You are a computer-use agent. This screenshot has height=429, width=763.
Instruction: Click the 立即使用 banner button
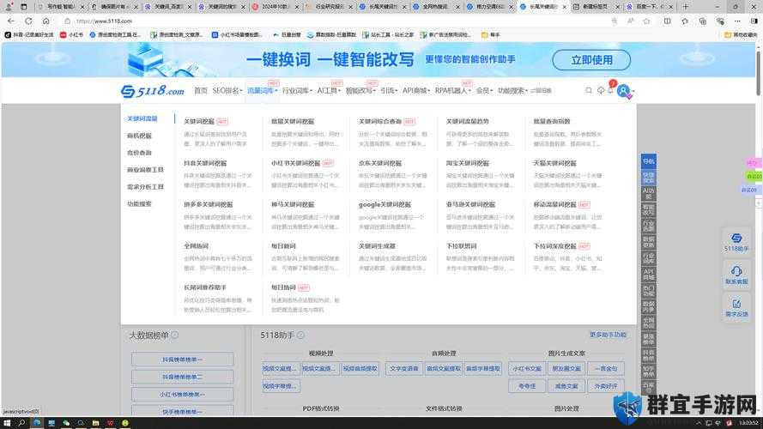591,60
